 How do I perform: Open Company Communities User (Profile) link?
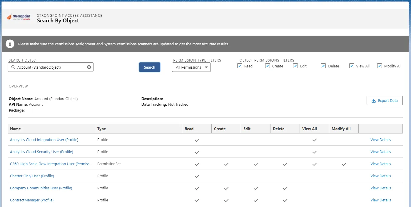(x=41, y=188)
